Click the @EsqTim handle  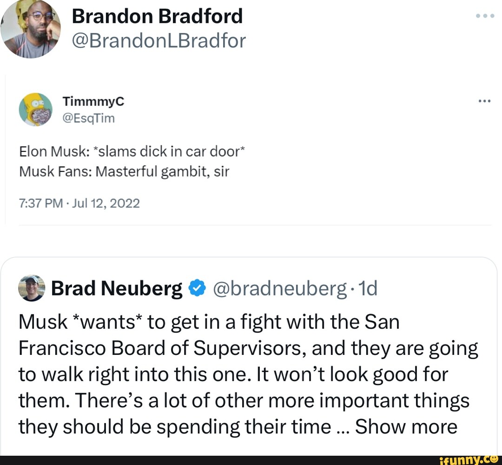pos(88,119)
